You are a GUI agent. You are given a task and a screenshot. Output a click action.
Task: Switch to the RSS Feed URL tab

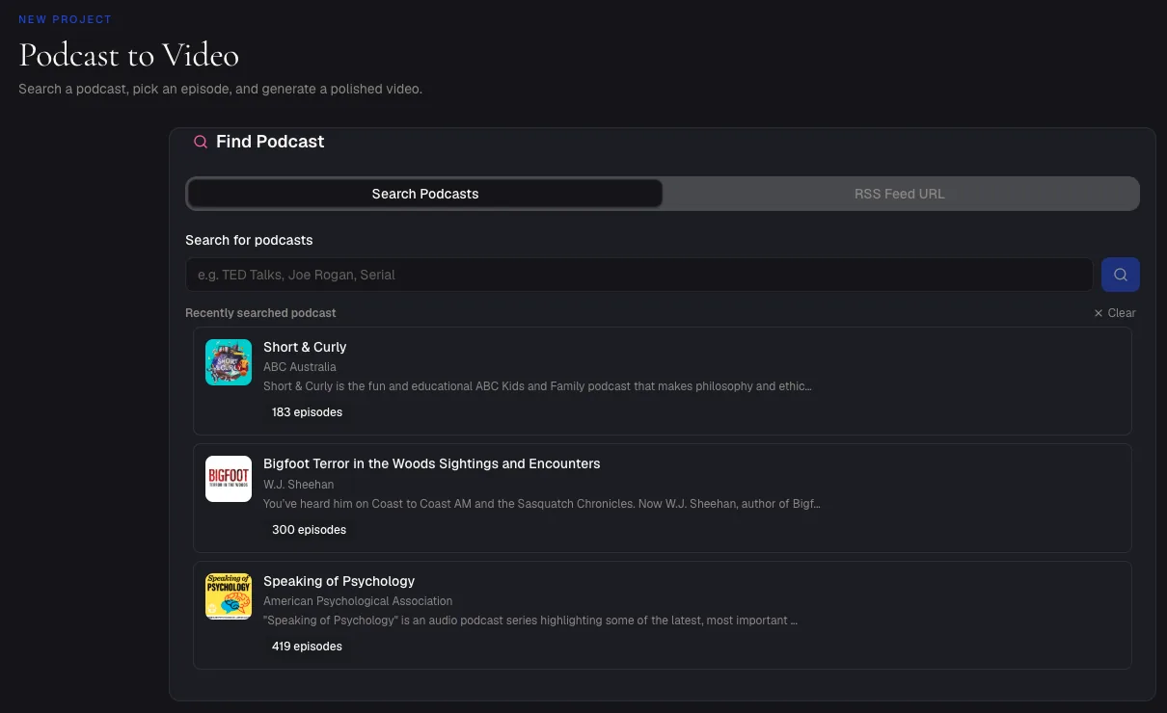click(x=900, y=194)
